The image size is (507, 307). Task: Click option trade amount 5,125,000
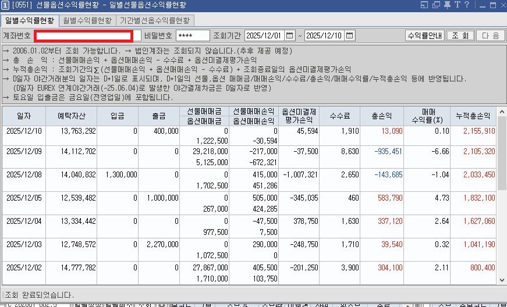pyautogui.click(x=212, y=162)
